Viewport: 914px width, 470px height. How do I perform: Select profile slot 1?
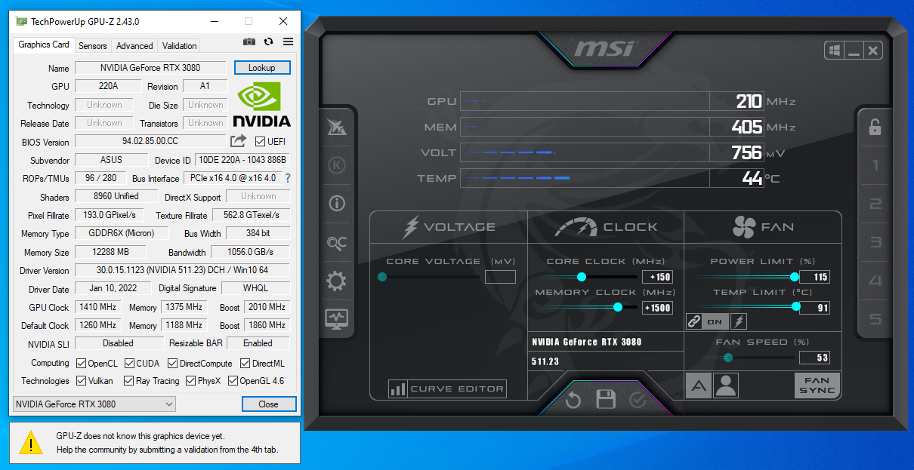(x=875, y=165)
